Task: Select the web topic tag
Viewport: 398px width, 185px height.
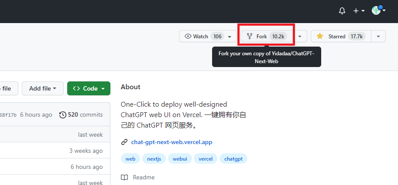Action: pos(130,159)
